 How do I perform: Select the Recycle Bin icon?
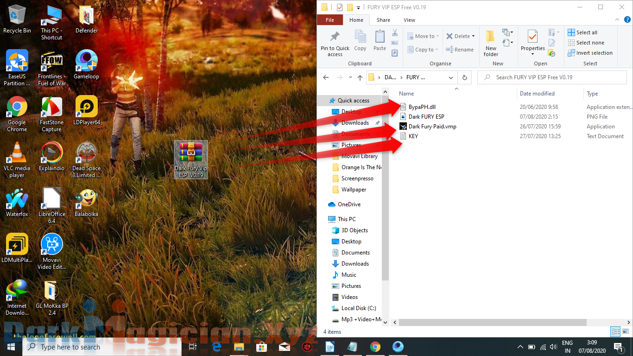pyautogui.click(x=17, y=19)
